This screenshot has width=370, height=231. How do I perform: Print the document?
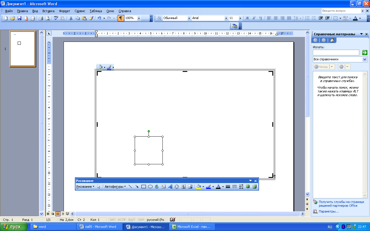point(41,18)
